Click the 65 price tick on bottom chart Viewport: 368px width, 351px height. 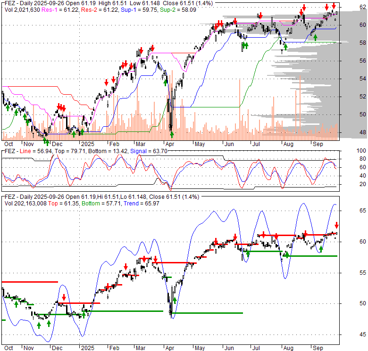(x=363, y=211)
